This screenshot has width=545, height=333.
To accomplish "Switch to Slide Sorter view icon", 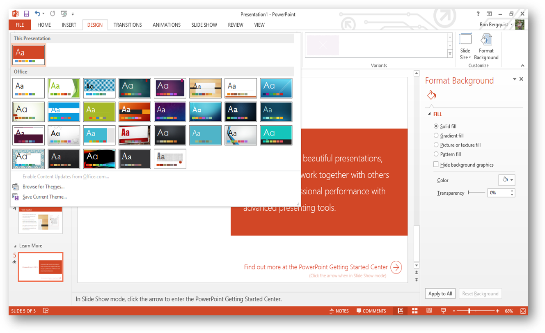I will point(415,311).
